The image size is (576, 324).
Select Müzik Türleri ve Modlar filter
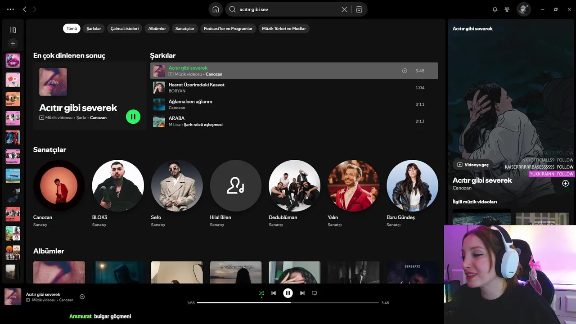(284, 28)
